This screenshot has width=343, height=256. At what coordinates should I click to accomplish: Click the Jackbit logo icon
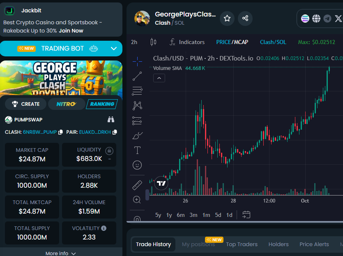click(x=9, y=11)
